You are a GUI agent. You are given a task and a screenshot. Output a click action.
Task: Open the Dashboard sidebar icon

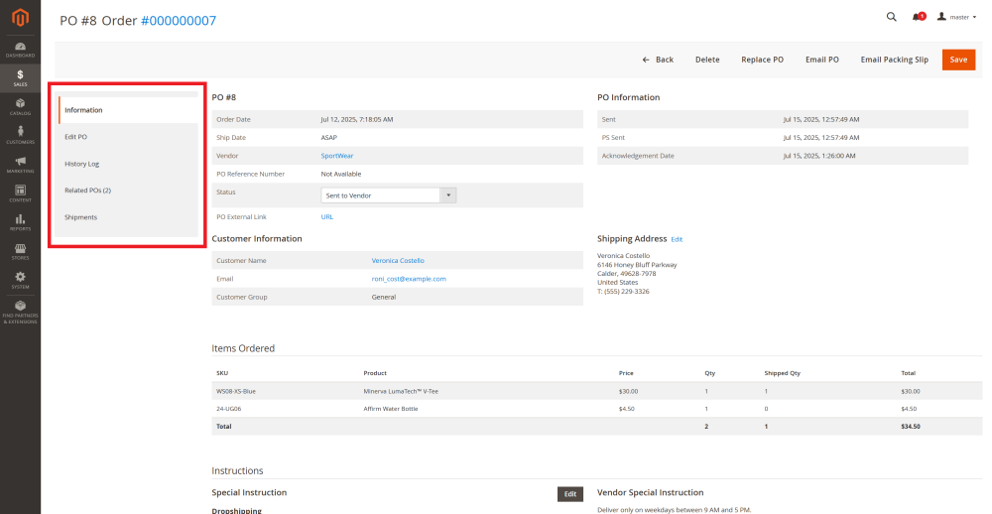pyautogui.click(x=20, y=50)
